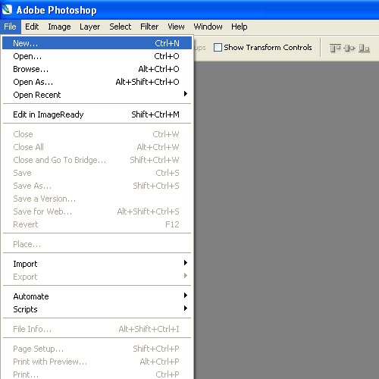
Task: Close the open File menu
Action: point(10,27)
